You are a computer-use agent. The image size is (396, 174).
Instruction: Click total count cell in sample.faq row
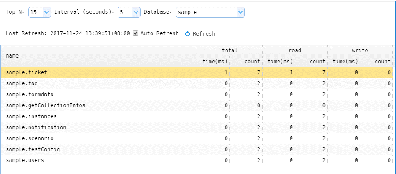[246, 83]
